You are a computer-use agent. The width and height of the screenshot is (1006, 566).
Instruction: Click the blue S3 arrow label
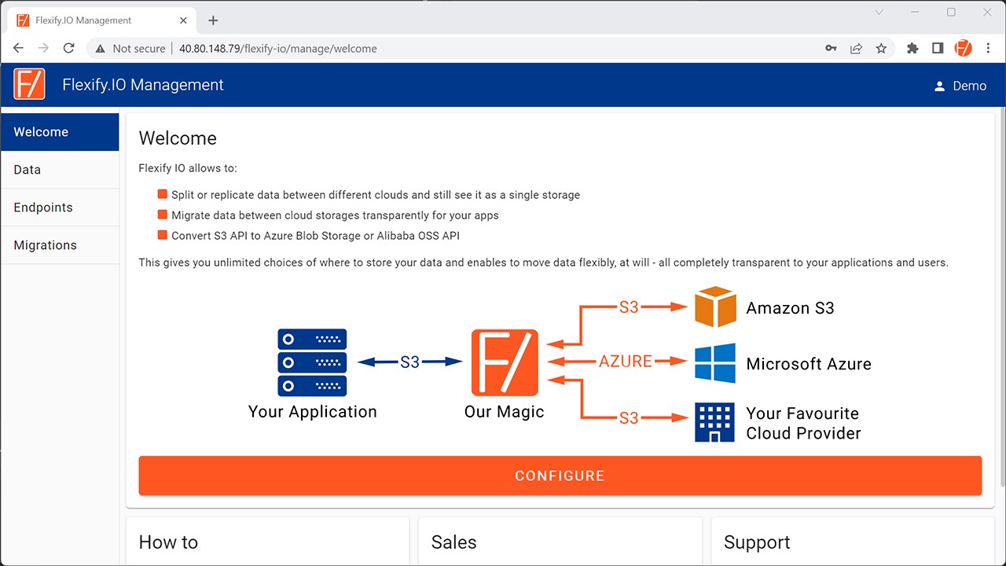[x=410, y=362]
